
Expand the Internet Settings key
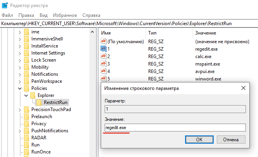pos(20,53)
